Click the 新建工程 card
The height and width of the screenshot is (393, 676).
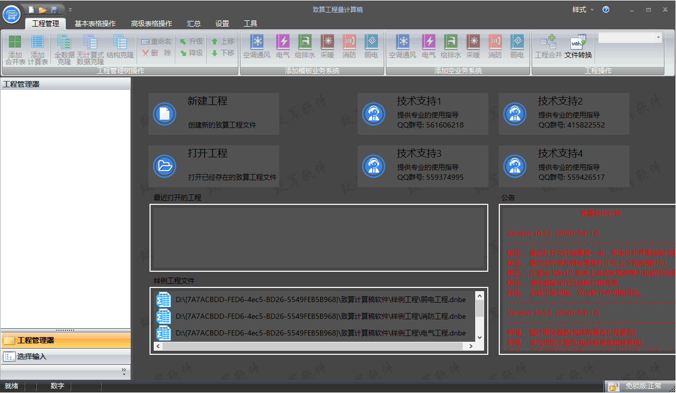click(214, 114)
